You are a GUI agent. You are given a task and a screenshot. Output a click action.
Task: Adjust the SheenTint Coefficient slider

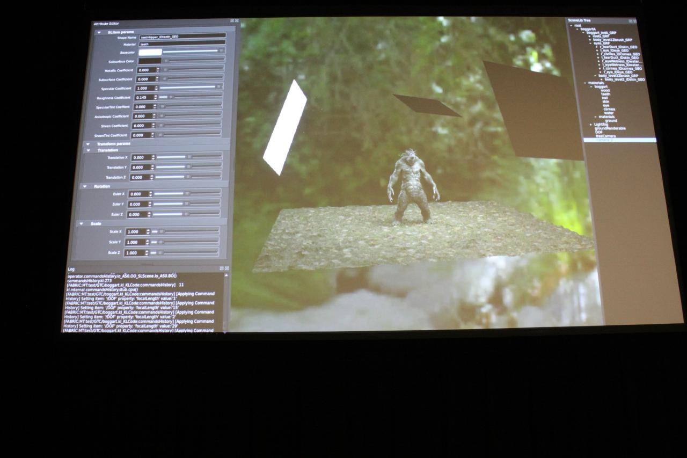[x=188, y=134]
